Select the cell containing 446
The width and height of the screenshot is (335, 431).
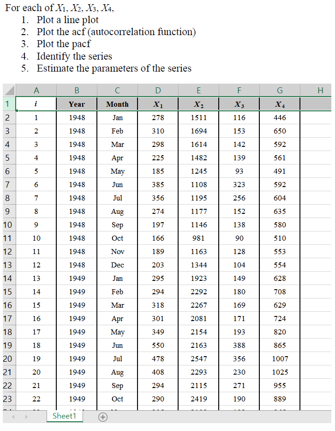click(279, 117)
